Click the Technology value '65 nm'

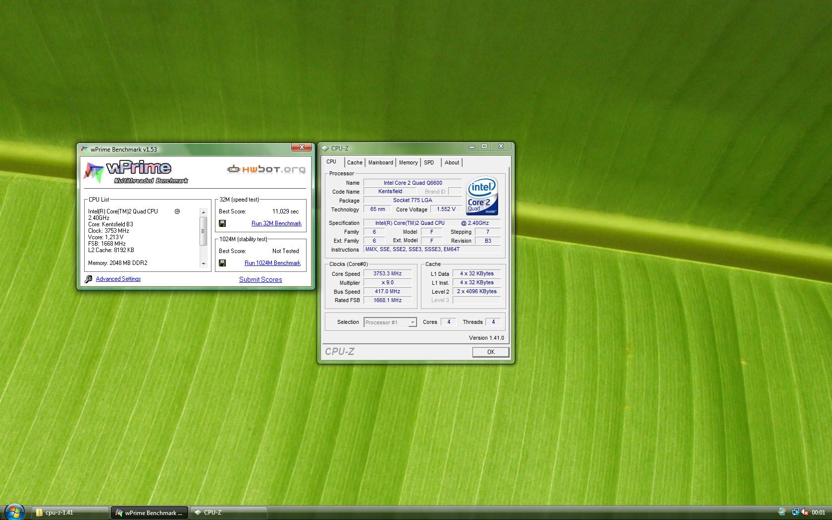377,209
